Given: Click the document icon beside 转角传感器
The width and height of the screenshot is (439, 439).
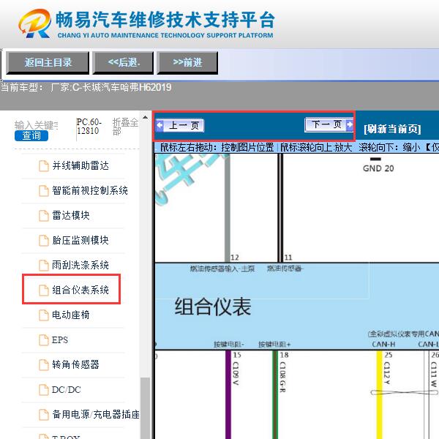Looking at the screenshot, I should click(44, 364).
